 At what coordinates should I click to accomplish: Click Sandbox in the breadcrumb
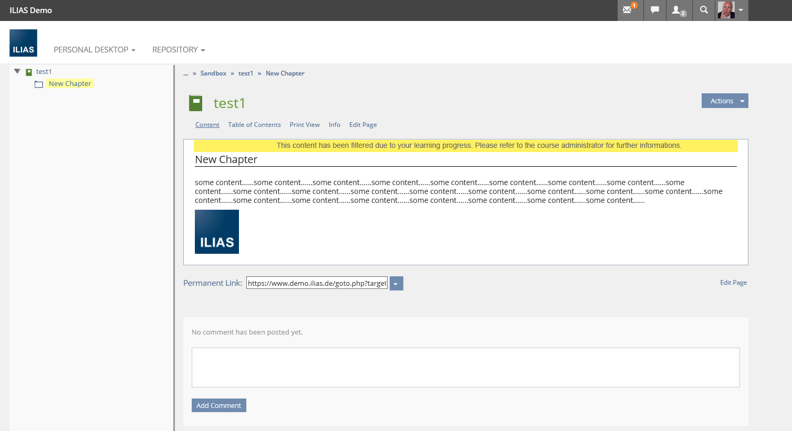(213, 73)
